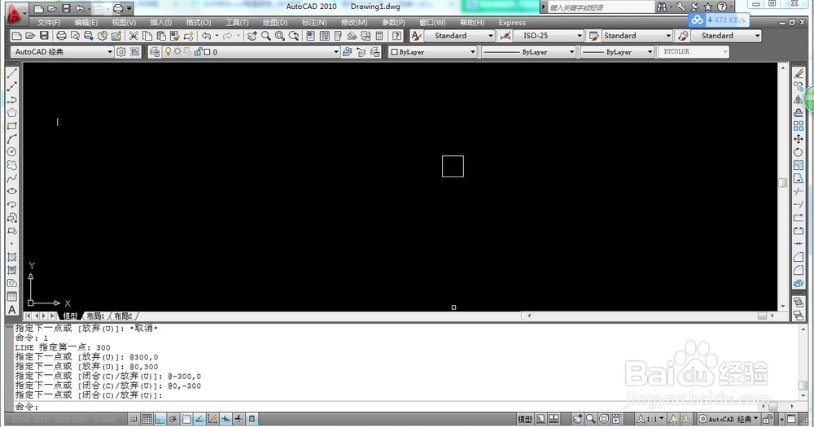Screen dimensions: 814x427
Task: Click the Zoom realtime magnifier icon
Action: 266,36
